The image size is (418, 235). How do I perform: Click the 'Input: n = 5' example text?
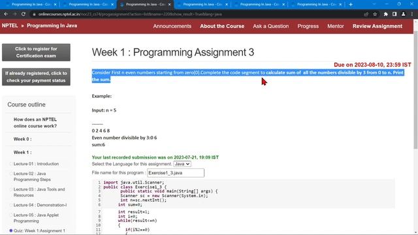(104, 110)
